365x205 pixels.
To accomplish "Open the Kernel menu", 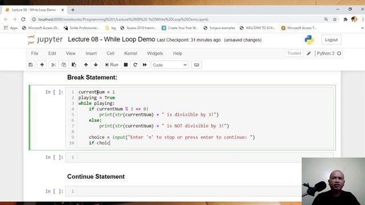I will coord(131,54).
